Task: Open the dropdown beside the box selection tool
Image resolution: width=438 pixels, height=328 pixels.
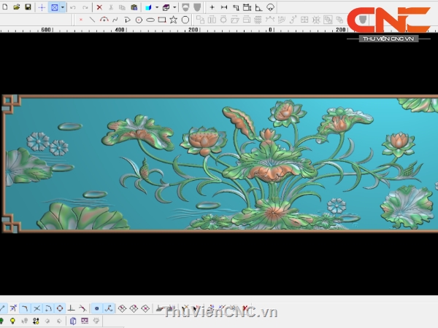Action: pyautogui.click(x=63, y=7)
